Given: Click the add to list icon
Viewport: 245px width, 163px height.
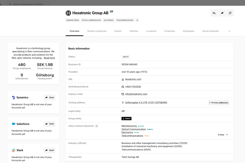Looking at the screenshot, I should coord(214,13).
